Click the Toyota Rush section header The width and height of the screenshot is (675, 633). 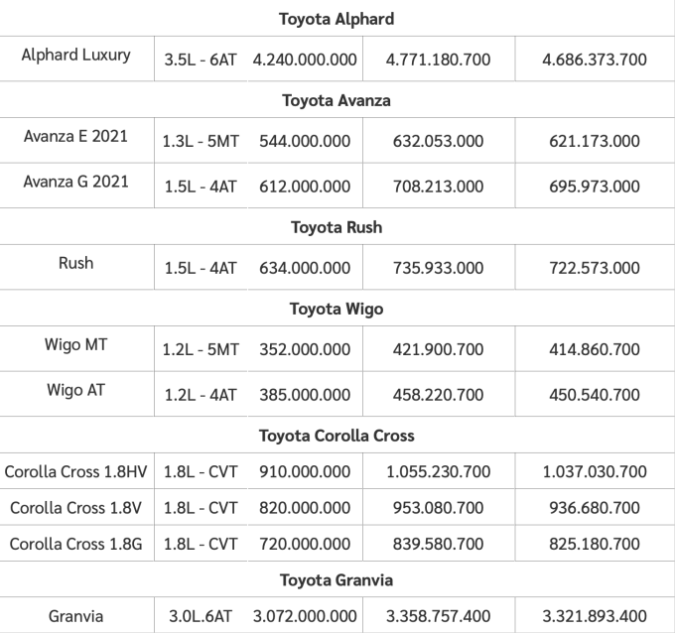(x=337, y=227)
